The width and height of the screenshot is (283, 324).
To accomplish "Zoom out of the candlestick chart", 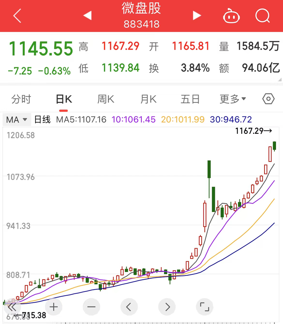I will (91, 307).
